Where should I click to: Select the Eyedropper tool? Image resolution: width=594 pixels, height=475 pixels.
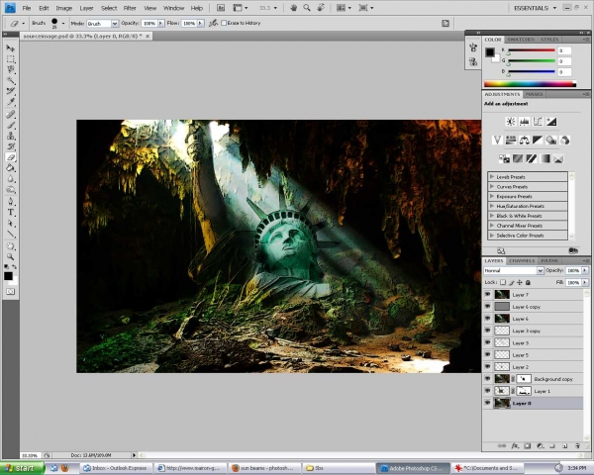(10, 102)
